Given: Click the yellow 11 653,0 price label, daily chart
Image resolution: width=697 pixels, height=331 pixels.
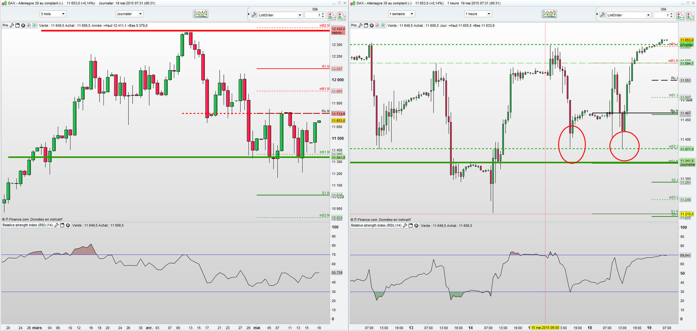Looking at the screenshot, I should coord(338,121).
